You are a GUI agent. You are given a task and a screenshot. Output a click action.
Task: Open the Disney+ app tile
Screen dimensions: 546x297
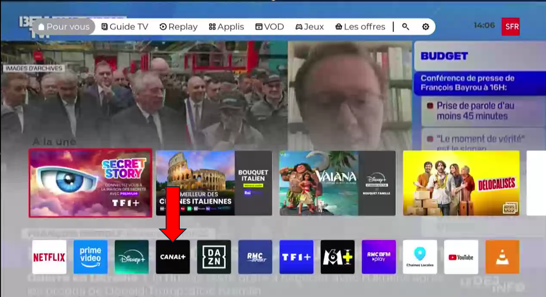point(132,257)
